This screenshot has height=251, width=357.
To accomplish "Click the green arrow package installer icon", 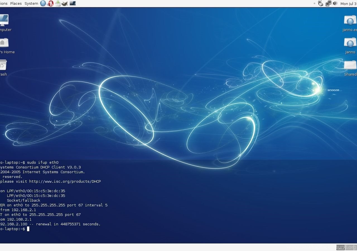I will (58, 3).
